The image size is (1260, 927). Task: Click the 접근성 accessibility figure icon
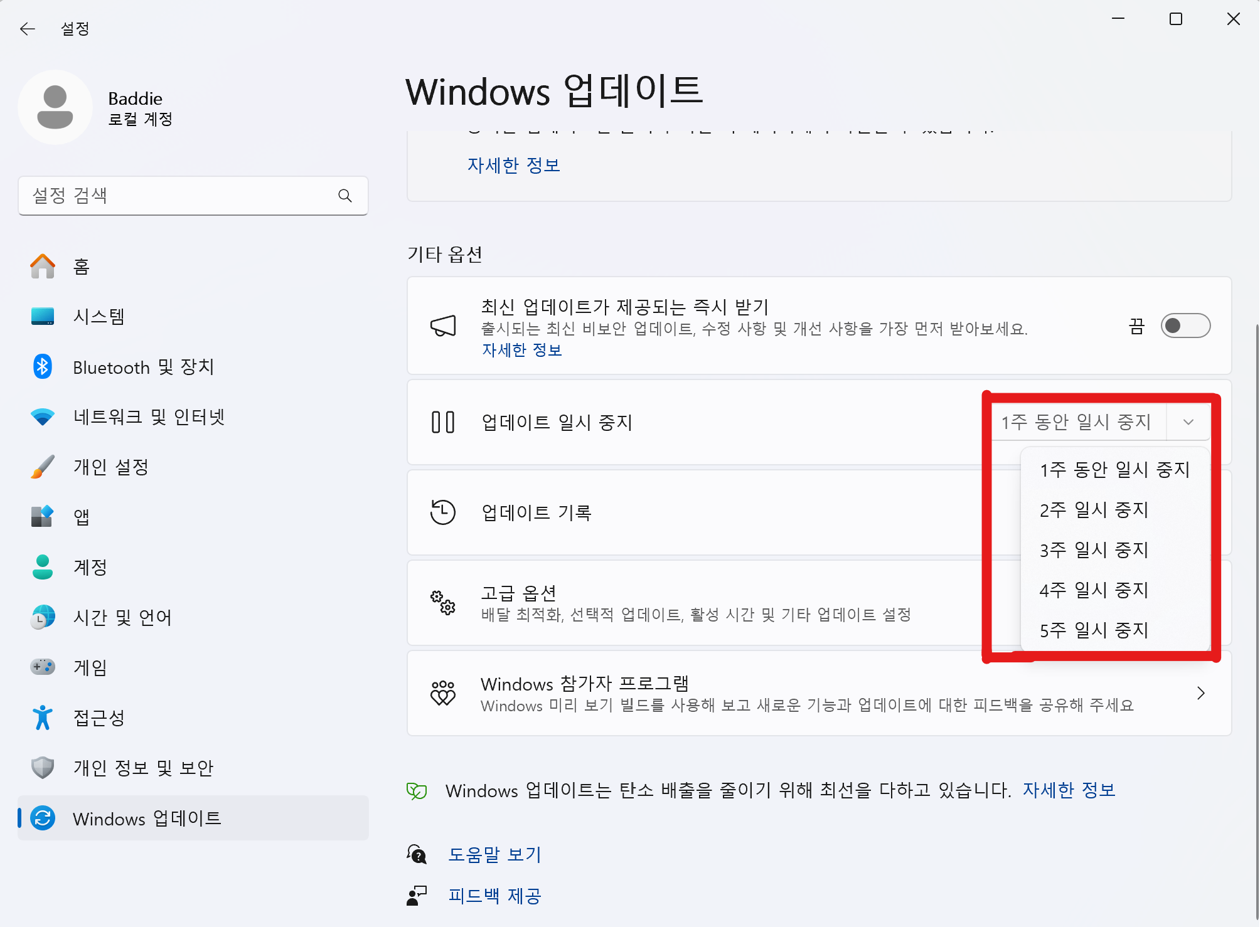(43, 718)
